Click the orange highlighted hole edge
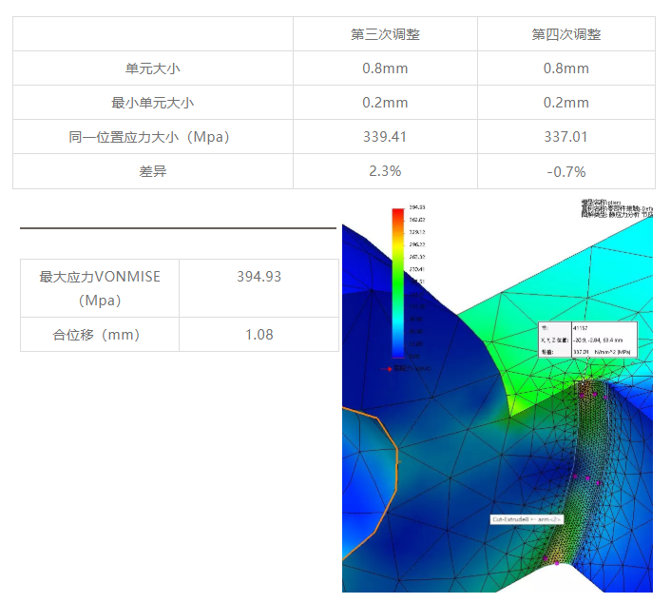This screenshot has width=671, height=603. (x=388, y=476)
